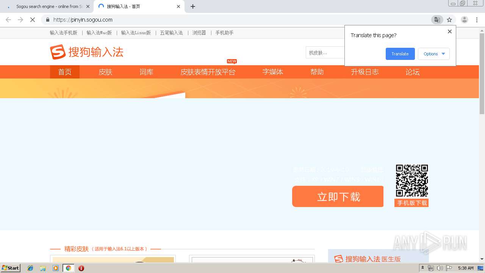Screen dimensions: 485x273
Task: Click the 输入法Mac版 link
Action: pyautogui.click(x=99, y=33)
